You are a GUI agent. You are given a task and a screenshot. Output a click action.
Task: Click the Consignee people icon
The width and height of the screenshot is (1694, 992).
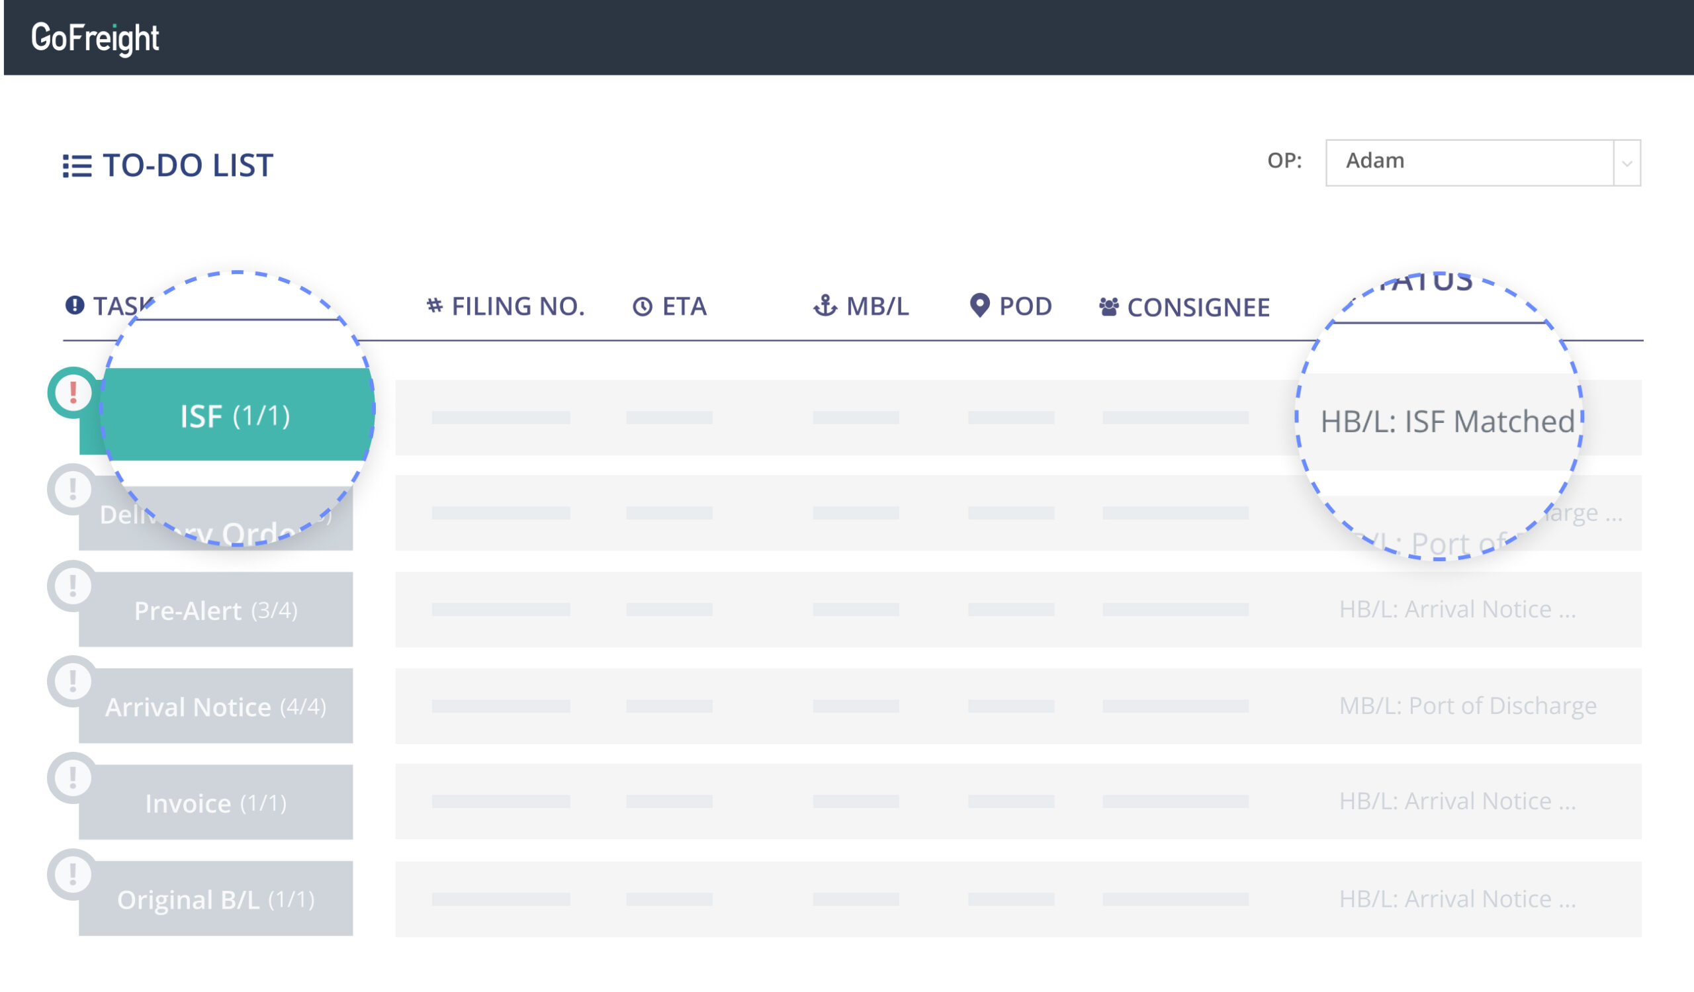pyautogui.click(x=1108, y=307)
